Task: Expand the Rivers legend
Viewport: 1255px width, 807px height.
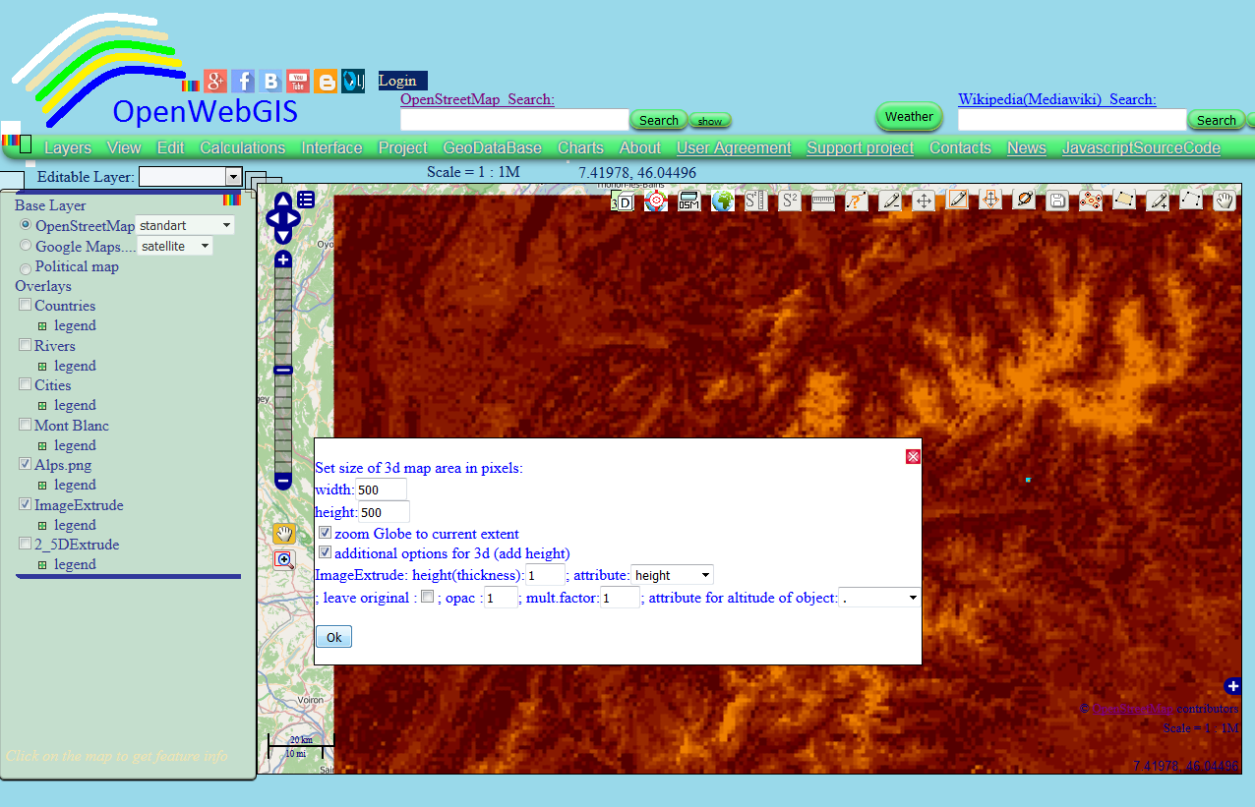Action: point(42,366)
